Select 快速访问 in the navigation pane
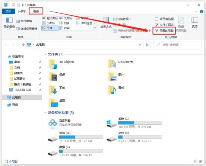 tap(16, 57)
